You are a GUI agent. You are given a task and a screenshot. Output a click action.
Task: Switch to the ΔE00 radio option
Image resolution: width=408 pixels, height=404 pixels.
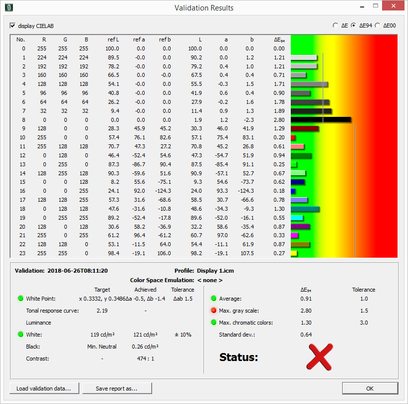377,25
